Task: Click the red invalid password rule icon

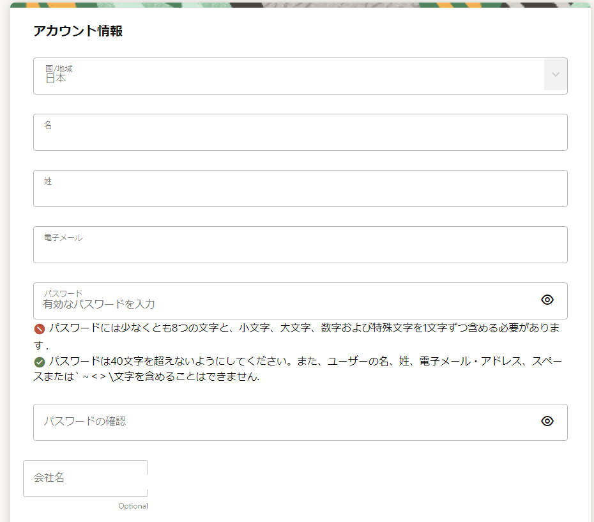Action: [x=40, y=328]
